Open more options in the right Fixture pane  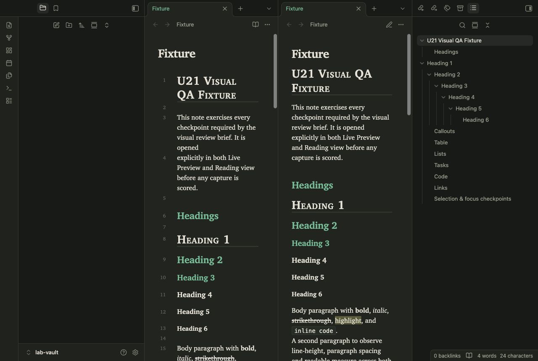(x=401, y=25)
